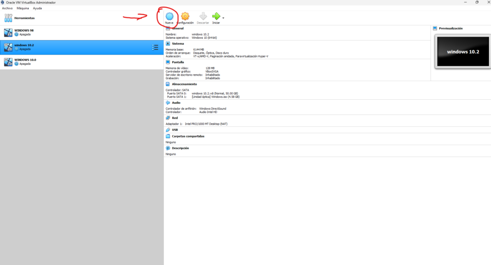Screen dimensions: 491x265
Task: Select the WINDOWS 98 virtual machine
Action: [x=24, y=32]
